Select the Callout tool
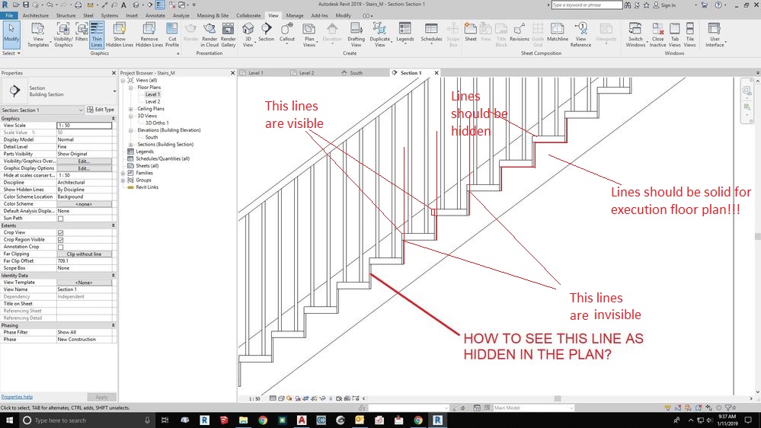Viewport: 761px width, 428px height. pos(287,32)
